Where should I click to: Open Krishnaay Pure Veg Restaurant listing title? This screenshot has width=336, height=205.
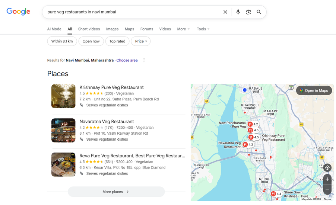[111, 87]
